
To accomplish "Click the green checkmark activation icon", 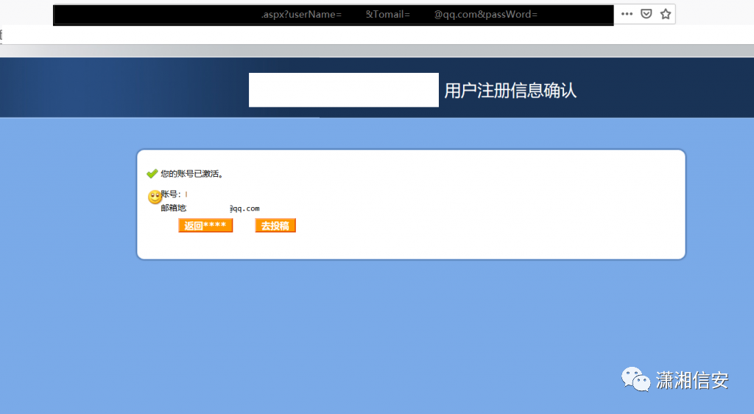I will (x=152, y=174).
